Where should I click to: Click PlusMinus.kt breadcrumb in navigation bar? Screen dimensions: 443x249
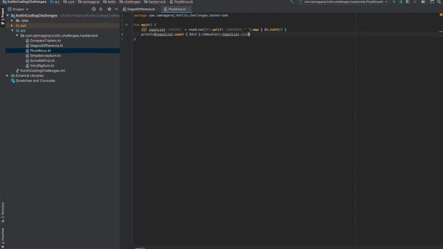181,1
